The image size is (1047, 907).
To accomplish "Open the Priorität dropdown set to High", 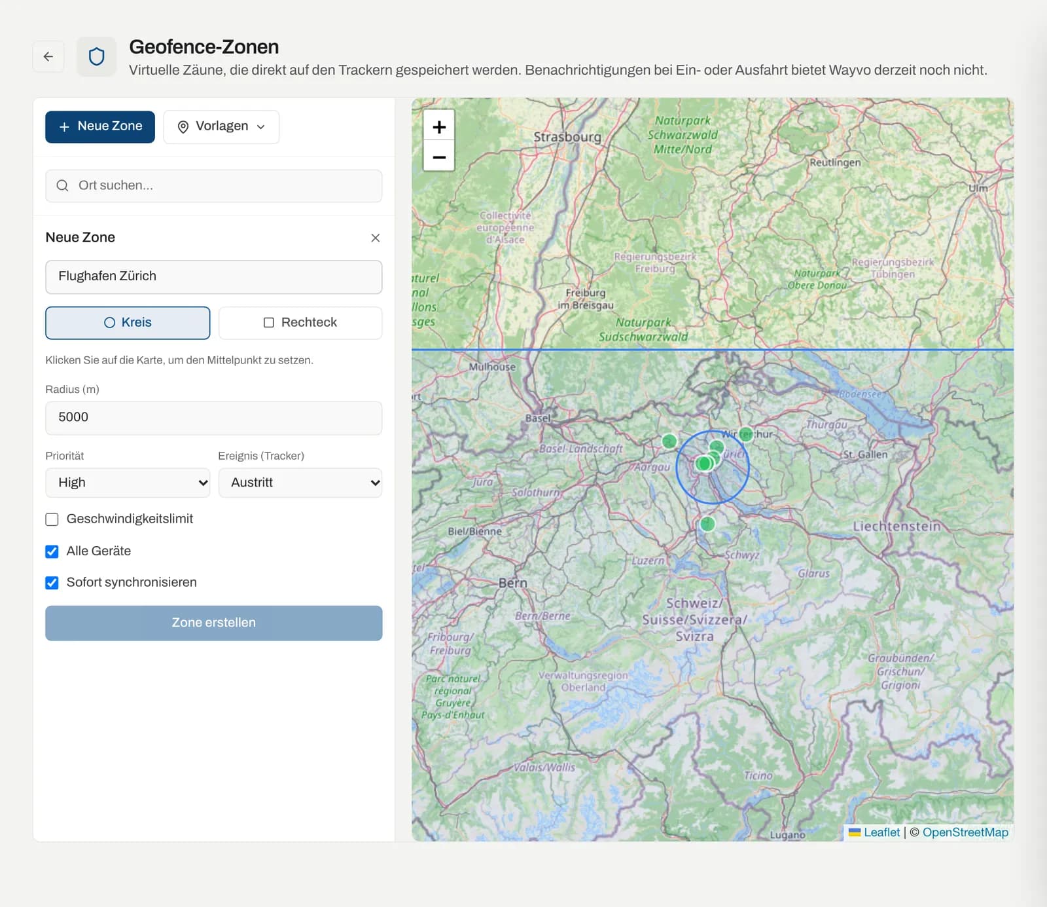I will (128, 483).
